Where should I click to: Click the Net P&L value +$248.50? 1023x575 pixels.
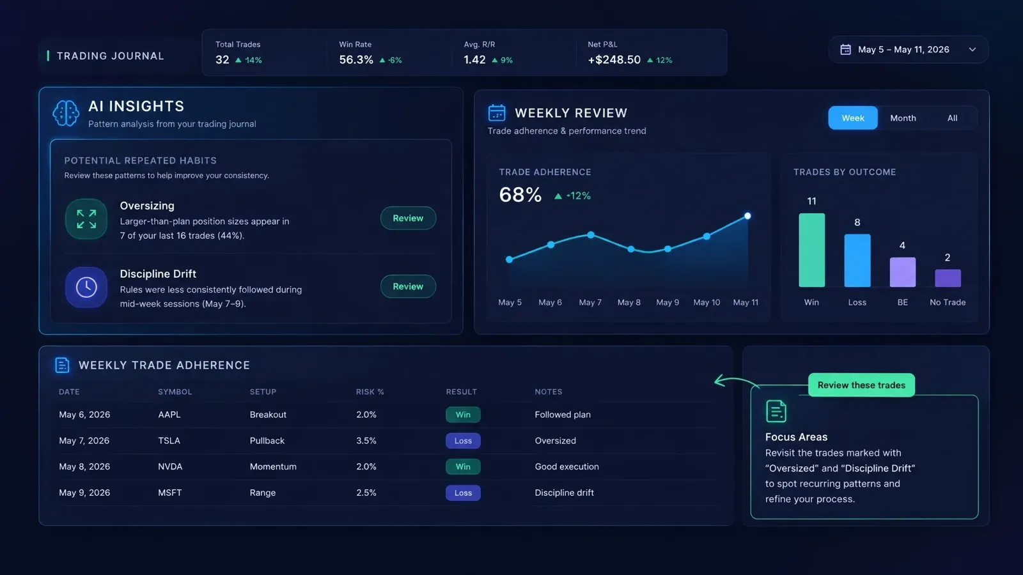(614, 59)
